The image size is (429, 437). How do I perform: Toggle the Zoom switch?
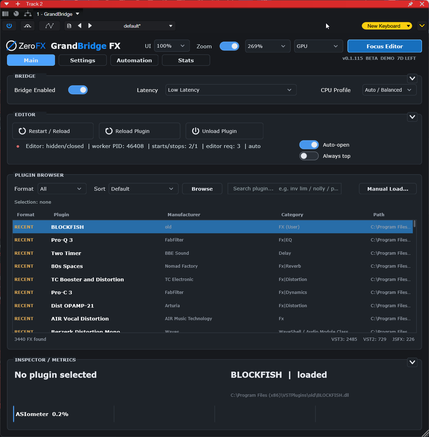point(229,46)
